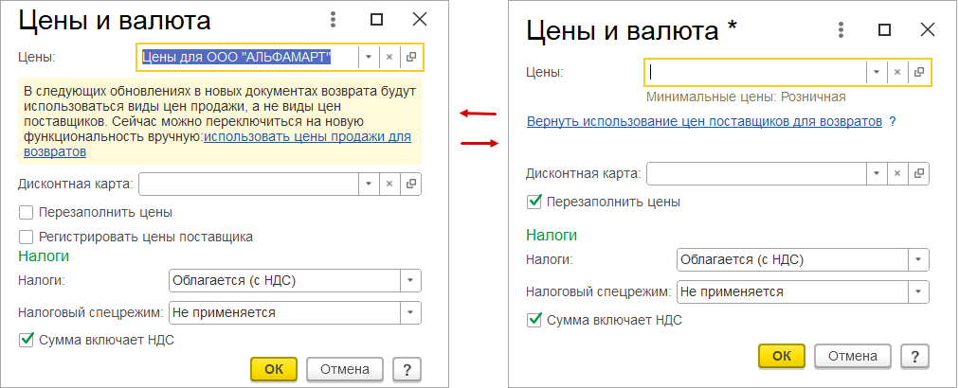
Task: Open Дисконтная карта record in left dialog
Action: [x=411, y=184]
